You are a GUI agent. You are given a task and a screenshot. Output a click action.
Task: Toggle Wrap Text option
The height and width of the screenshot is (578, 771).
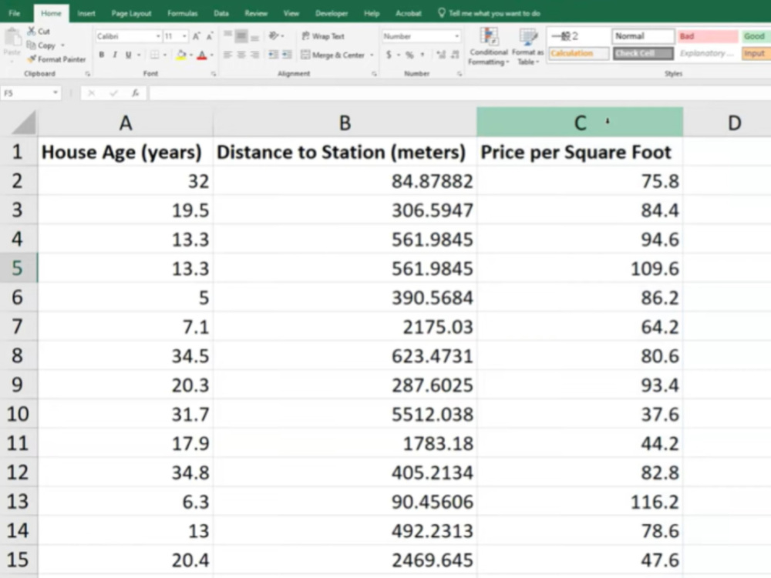click(x=323, y=36)
